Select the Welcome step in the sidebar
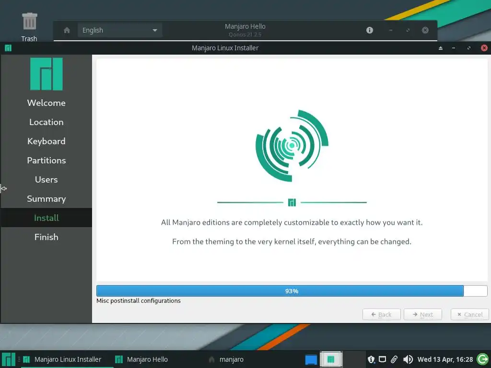The image size is (491, 368). tap(47, 103)
